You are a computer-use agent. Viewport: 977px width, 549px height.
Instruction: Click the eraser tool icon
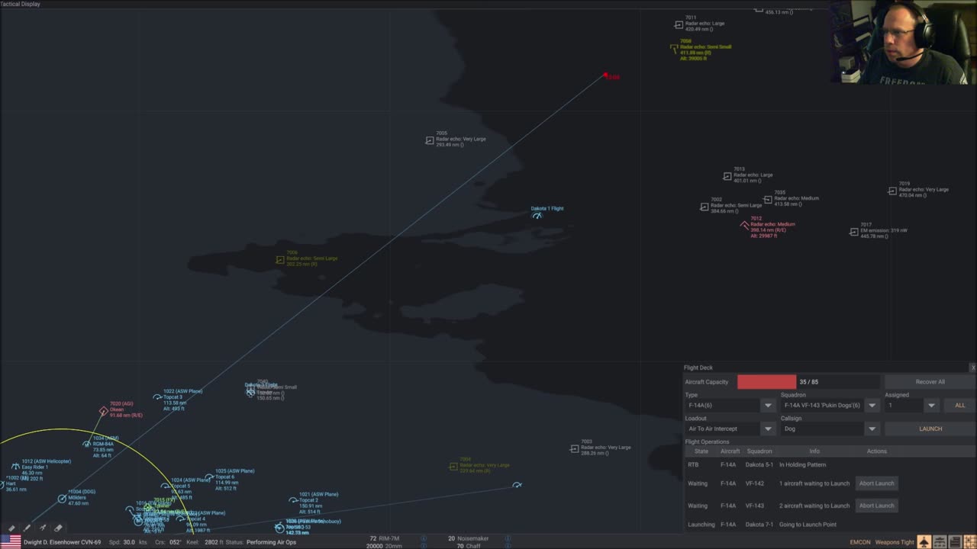[58, 528]
